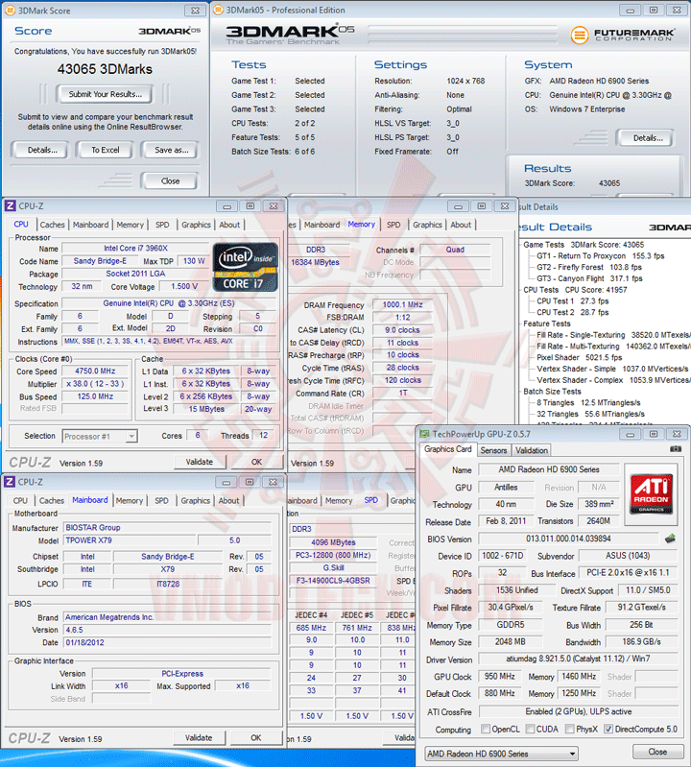Select Vertex Shader - Simple result row
691x767 pixels.
tap(612, 369)
